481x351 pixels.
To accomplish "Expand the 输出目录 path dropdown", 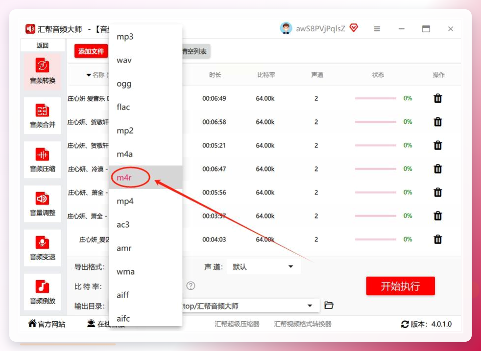I will pyautogui.click(x=310, y=306).
